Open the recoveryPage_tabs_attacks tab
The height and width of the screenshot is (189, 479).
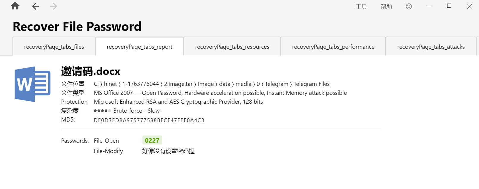click(x=431, y=47)
